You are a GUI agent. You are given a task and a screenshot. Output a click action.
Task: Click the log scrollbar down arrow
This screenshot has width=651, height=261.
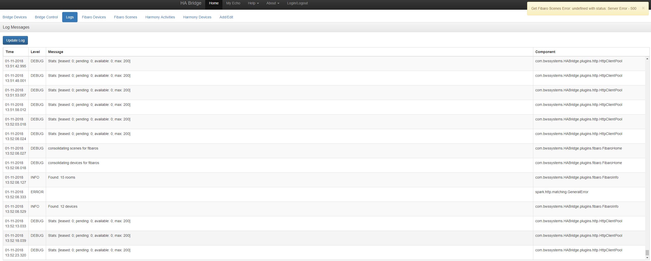pyautogui.click(x=647, y=258)
